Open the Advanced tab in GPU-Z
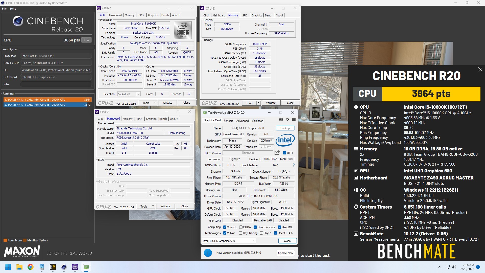Viewport: 485px width, 273px height. (243, 121)
